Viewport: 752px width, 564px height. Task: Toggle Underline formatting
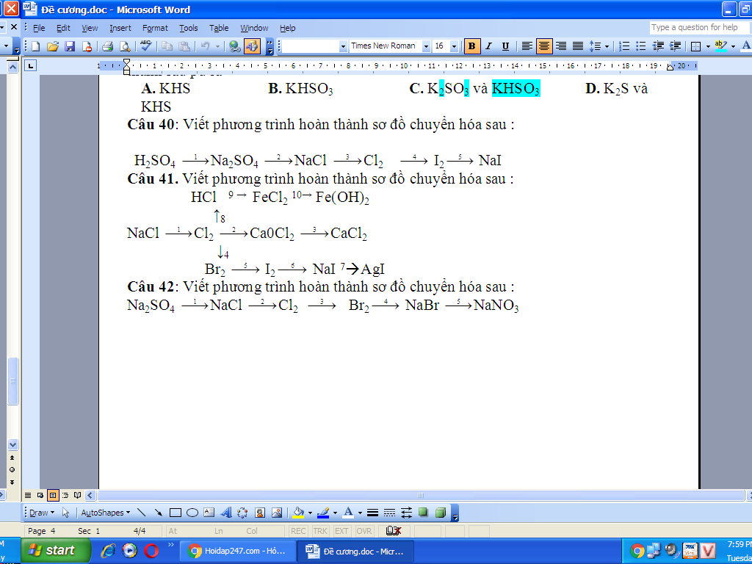click(x=505, y=46)
